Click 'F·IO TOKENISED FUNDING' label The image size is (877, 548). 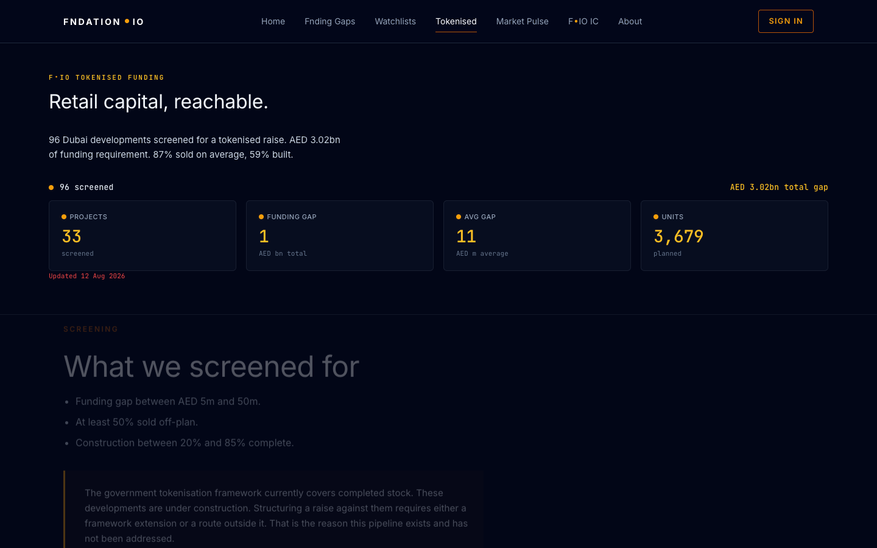[107, 77]
